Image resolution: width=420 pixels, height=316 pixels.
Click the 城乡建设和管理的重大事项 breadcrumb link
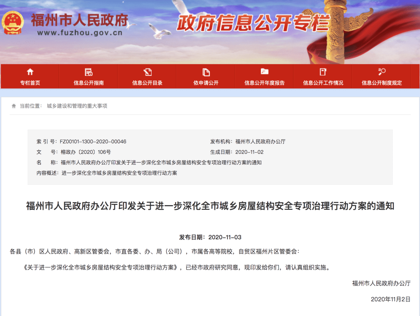point(77,106)
